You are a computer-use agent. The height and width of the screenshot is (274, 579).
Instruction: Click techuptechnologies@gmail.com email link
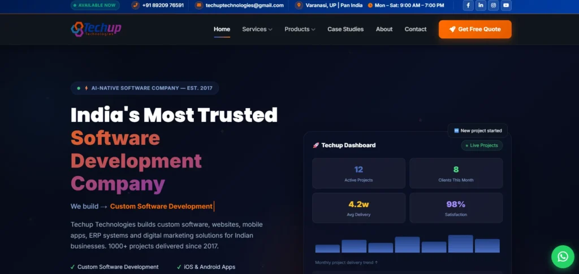244,5
